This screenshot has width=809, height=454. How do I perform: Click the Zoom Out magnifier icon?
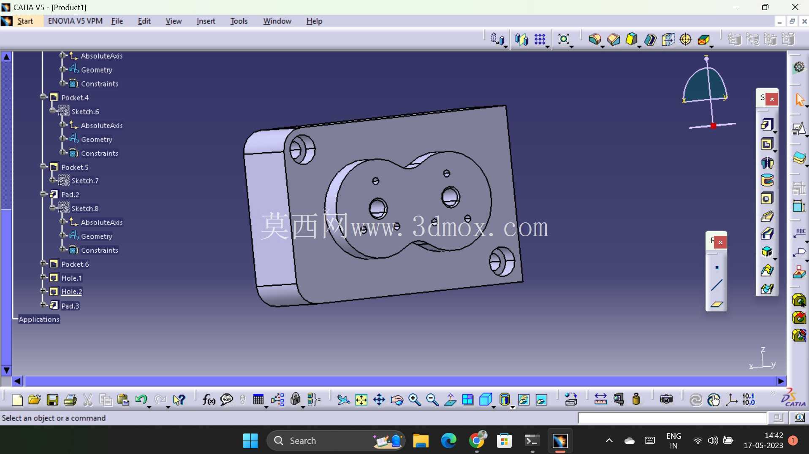click(432, 400)
